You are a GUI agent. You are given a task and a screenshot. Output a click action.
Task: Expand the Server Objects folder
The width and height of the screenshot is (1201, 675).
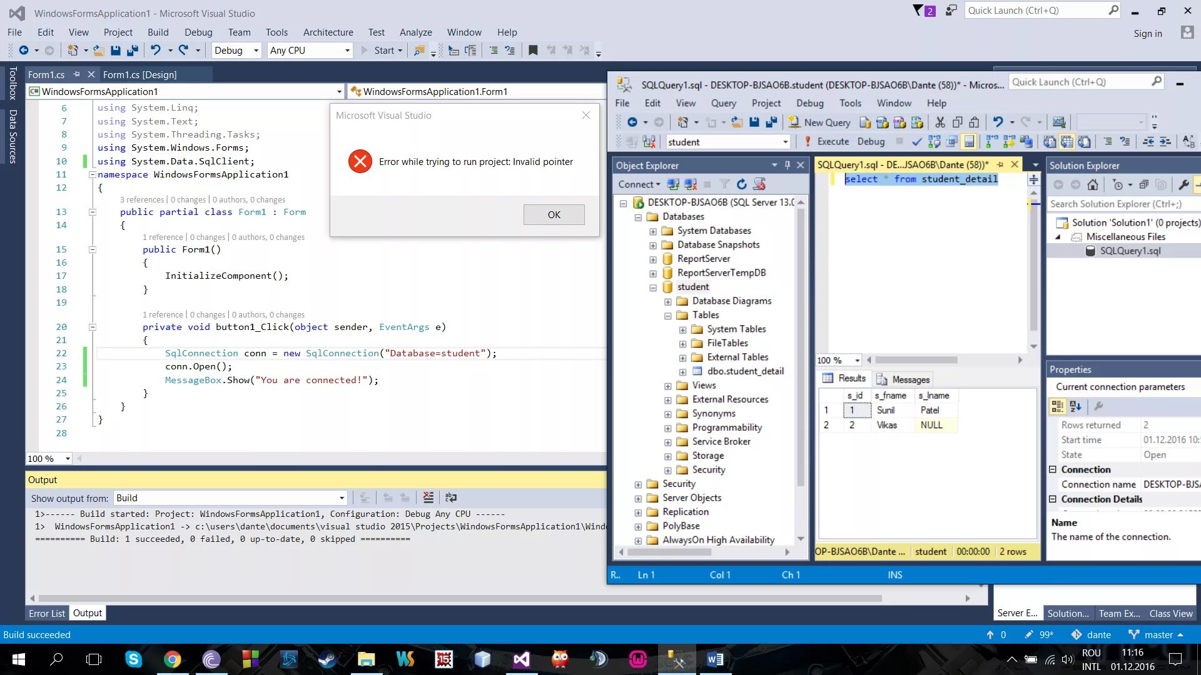[x=638, y=499]
